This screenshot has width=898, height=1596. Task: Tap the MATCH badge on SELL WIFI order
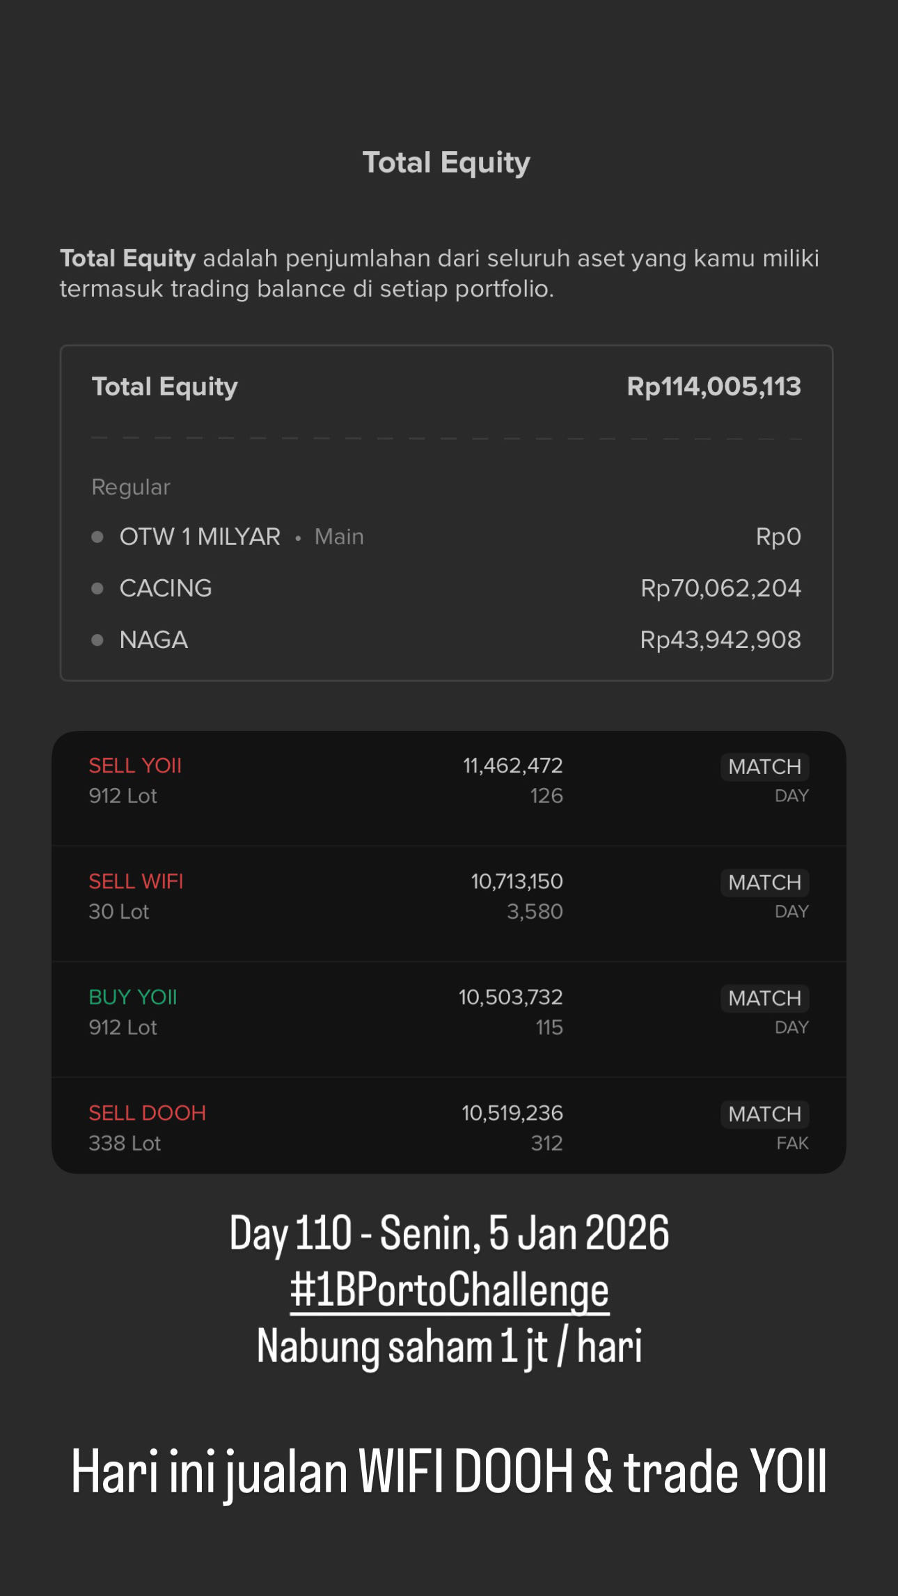[764, 883]
